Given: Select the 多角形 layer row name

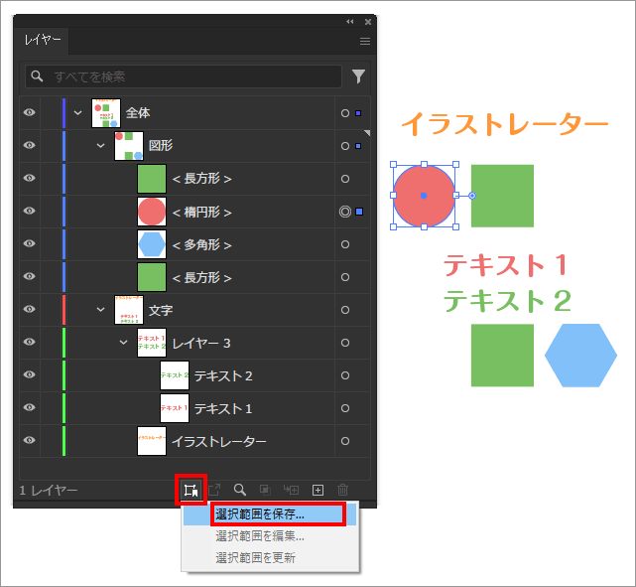Looking at the screenshot, I should [x=201, y=244].
